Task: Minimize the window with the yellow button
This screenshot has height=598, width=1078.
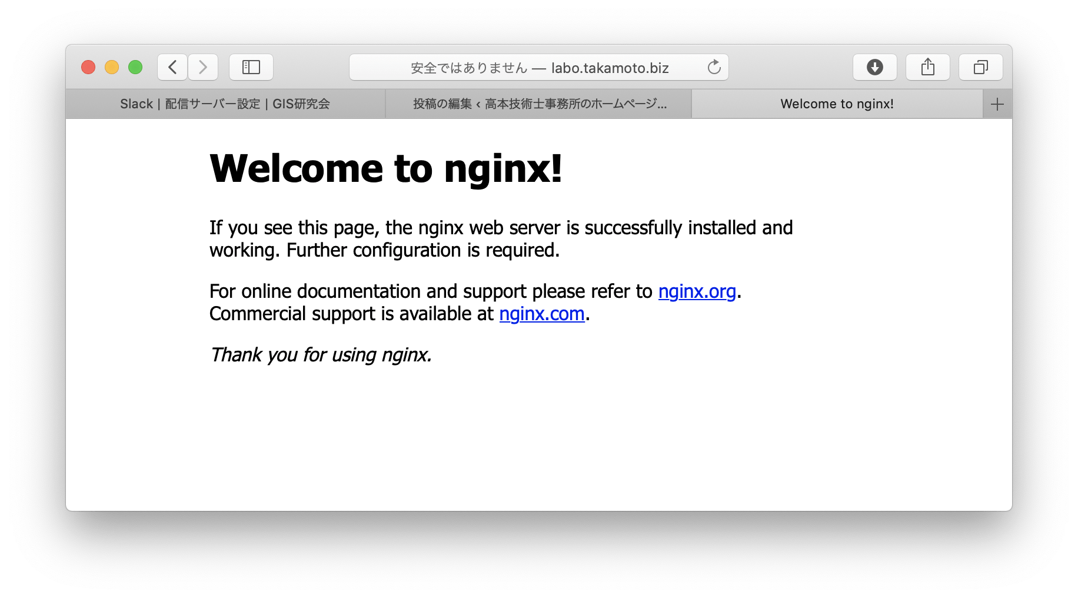Action: (112, 67)
